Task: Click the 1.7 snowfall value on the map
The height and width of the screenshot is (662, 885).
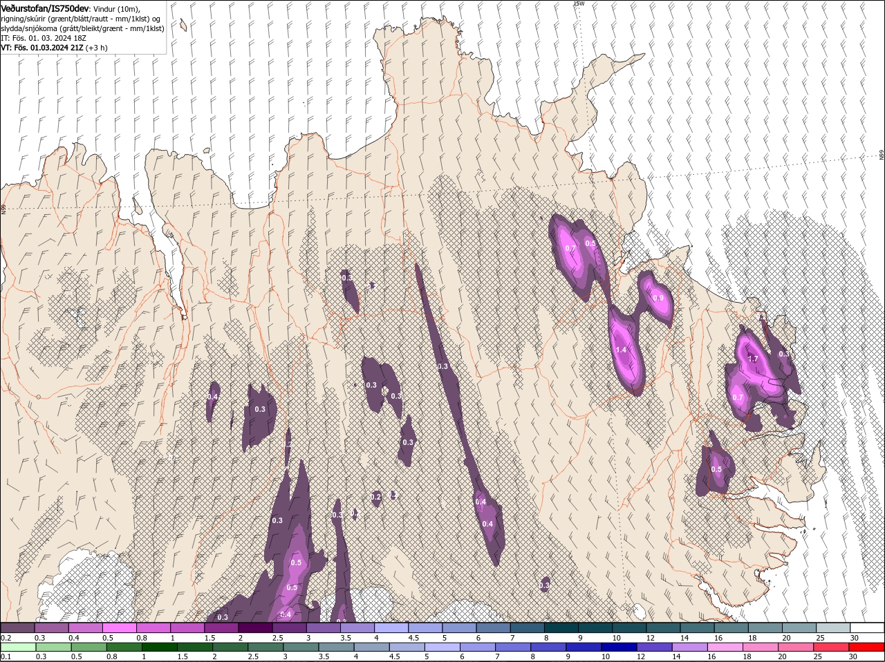Action: coord(753,359)
